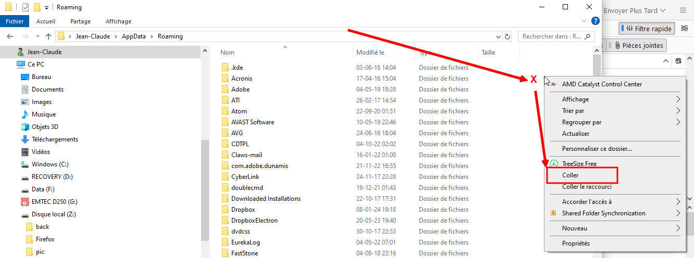Switch to the Accueil ribbon tab
This screenshot has width=694, height=258.
tap(46, 21)
